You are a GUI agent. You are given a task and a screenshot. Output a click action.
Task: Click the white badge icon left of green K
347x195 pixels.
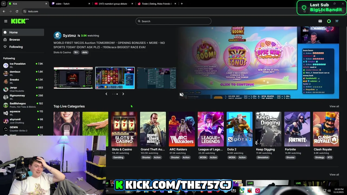(x=320, y=21)
